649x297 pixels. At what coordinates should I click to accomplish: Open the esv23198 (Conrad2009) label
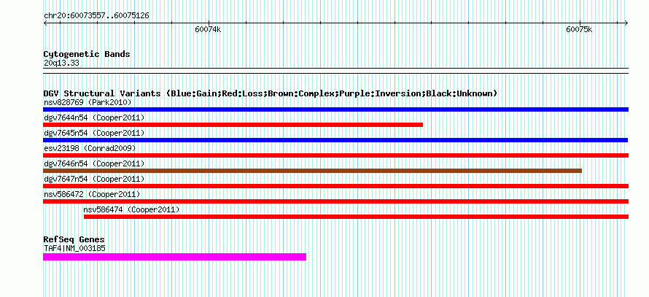(x=90, y=148)
